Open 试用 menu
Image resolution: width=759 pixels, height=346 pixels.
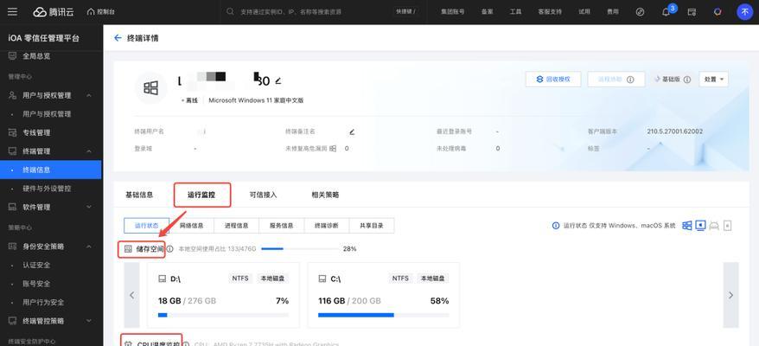(x=584, y=11)
